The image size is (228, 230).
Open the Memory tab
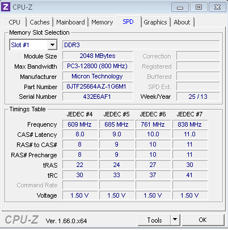102,22
